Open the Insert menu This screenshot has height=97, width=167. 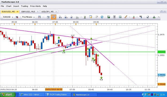coord(16,6)
